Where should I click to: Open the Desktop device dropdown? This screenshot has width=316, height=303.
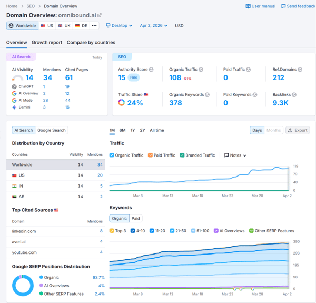(x=120, y=25)
